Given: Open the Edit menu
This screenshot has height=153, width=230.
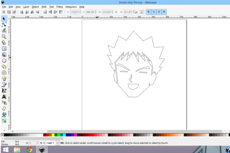Looking at the screenshot, I should [11, 7].
